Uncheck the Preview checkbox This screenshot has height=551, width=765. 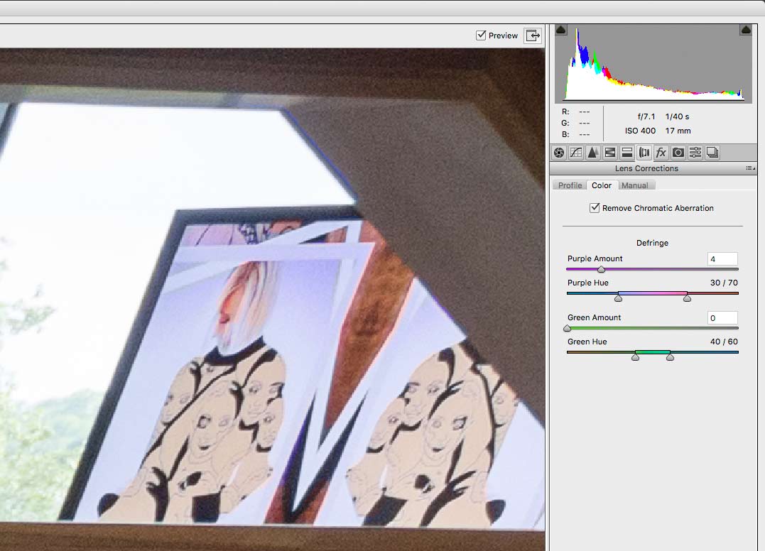click(481, 35)
